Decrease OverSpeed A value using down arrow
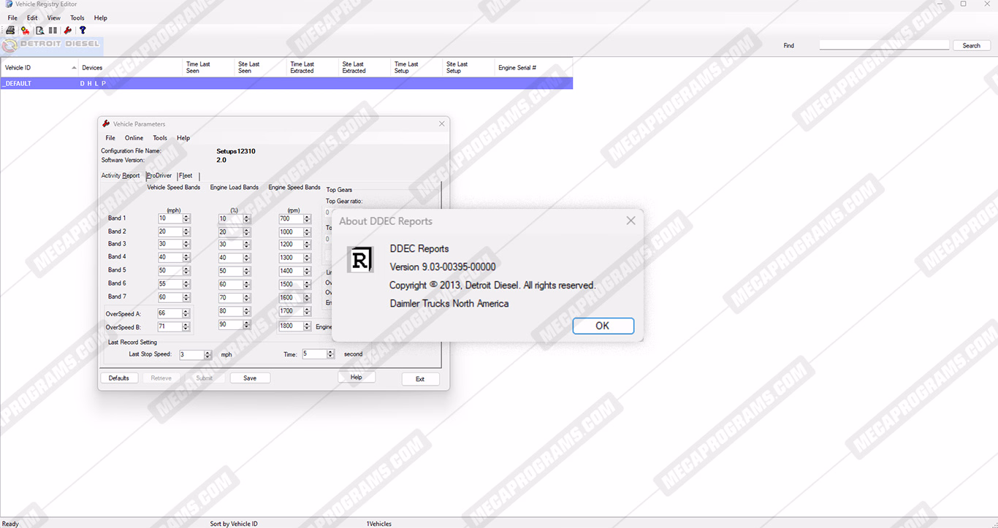Viewport: 998px width, 528px height. tap(186, 315)
